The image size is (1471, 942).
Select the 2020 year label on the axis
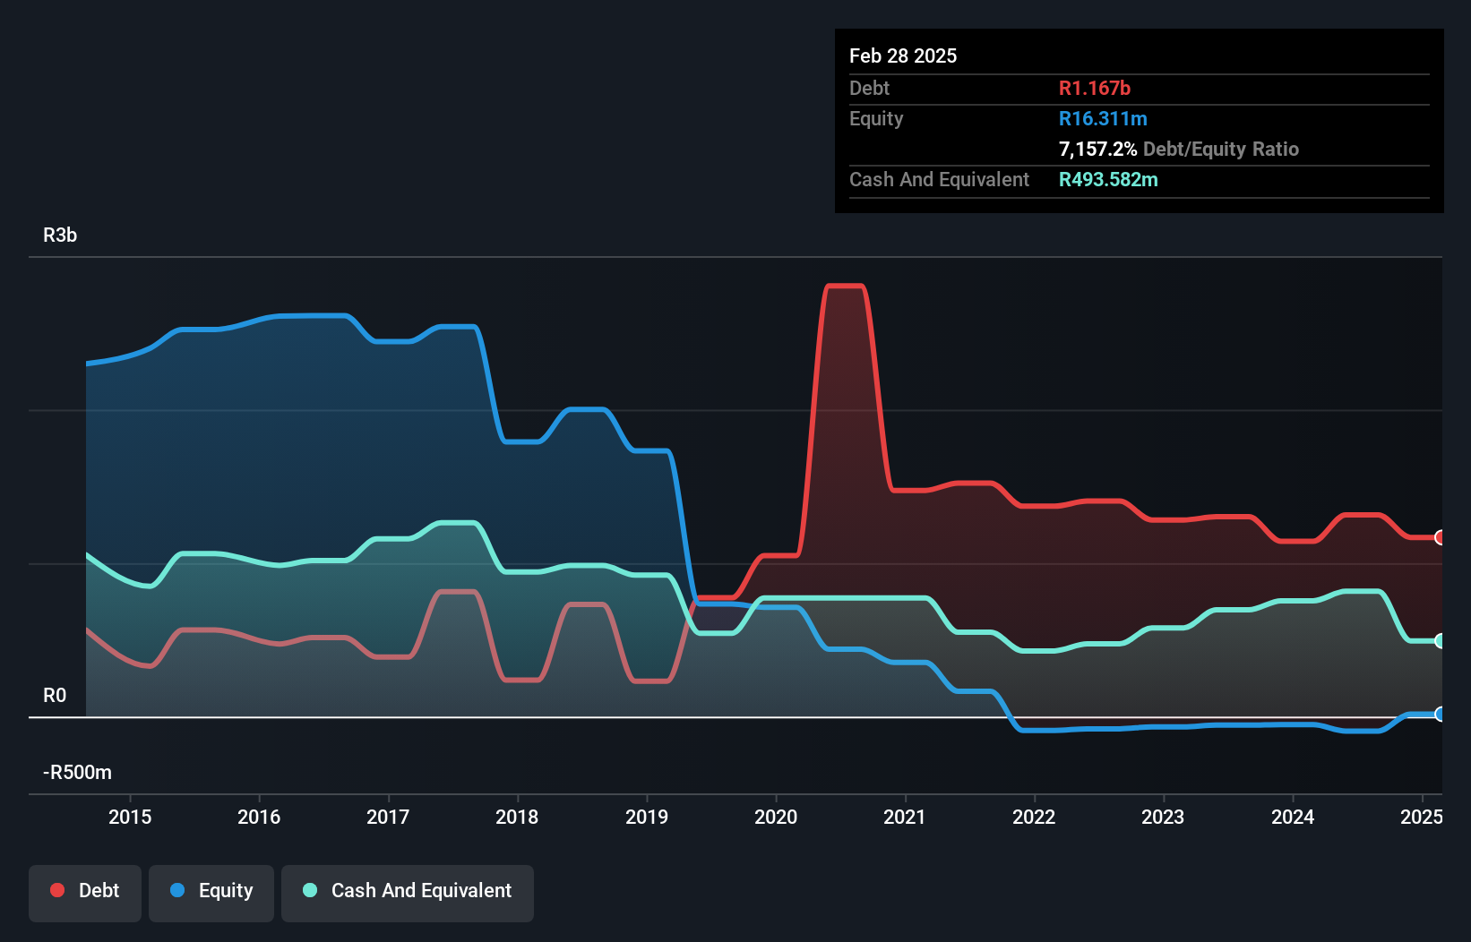(x=776, y=817)
